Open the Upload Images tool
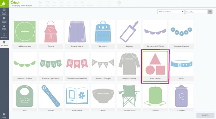The height and width of the screenshot is (119, 216). coord(4,20)
